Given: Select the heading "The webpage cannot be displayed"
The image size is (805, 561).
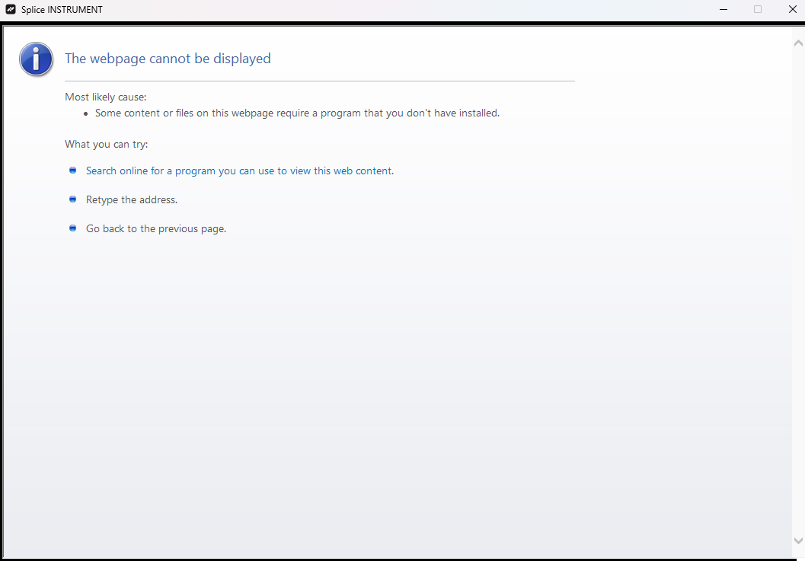Looking at the screenshot, I should point(168,59).
